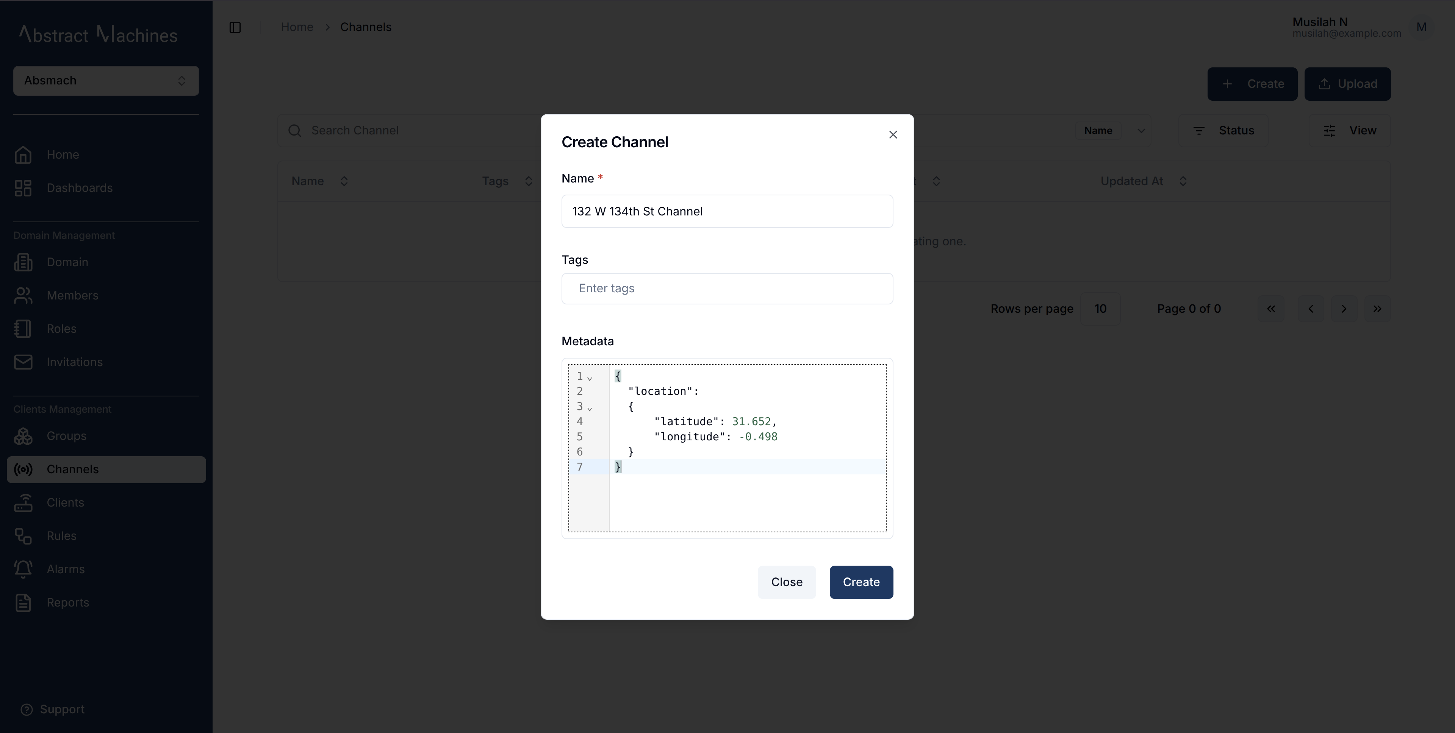
Task: Click the Close button in the dialog
Action: [786, 582]
